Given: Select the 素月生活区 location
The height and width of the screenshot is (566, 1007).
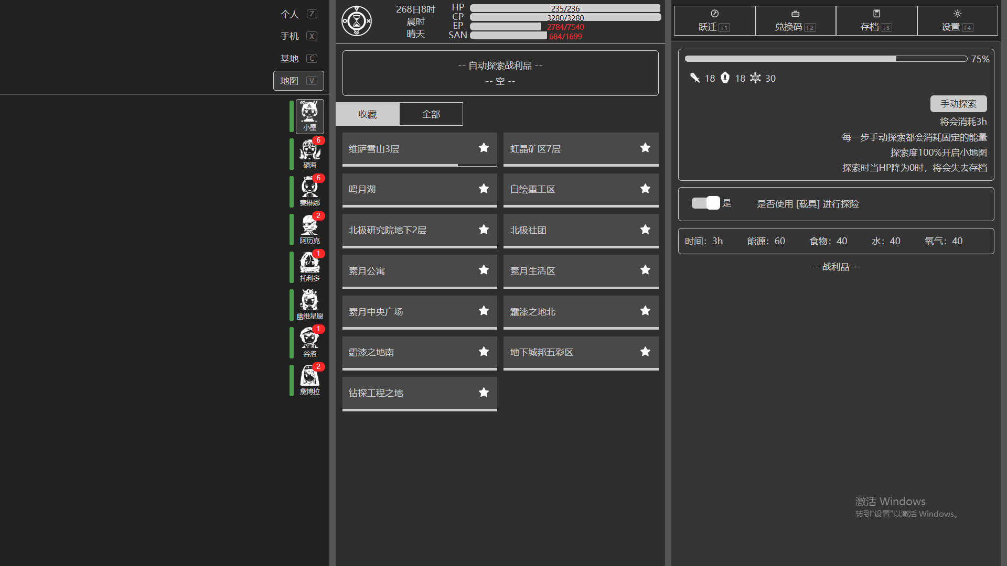Looking at the screenshot, I should click(x=581, y=271).
